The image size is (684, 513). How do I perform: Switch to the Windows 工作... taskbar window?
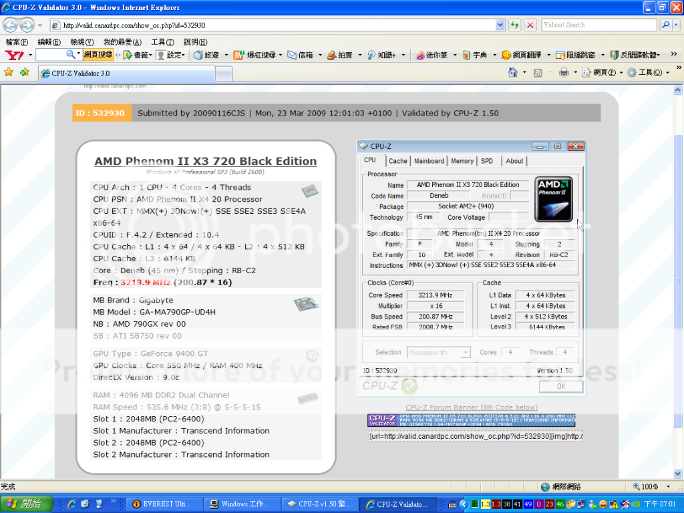tap(242, 504)
